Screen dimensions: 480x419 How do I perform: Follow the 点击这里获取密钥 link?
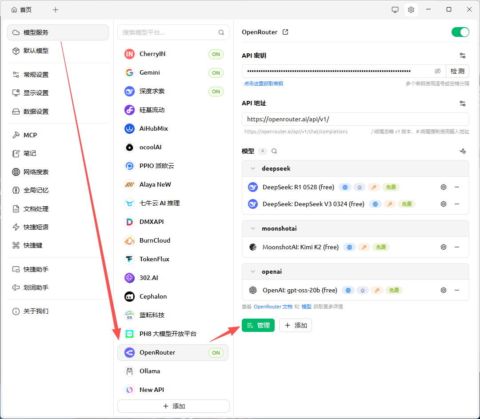tap(263, 84)
